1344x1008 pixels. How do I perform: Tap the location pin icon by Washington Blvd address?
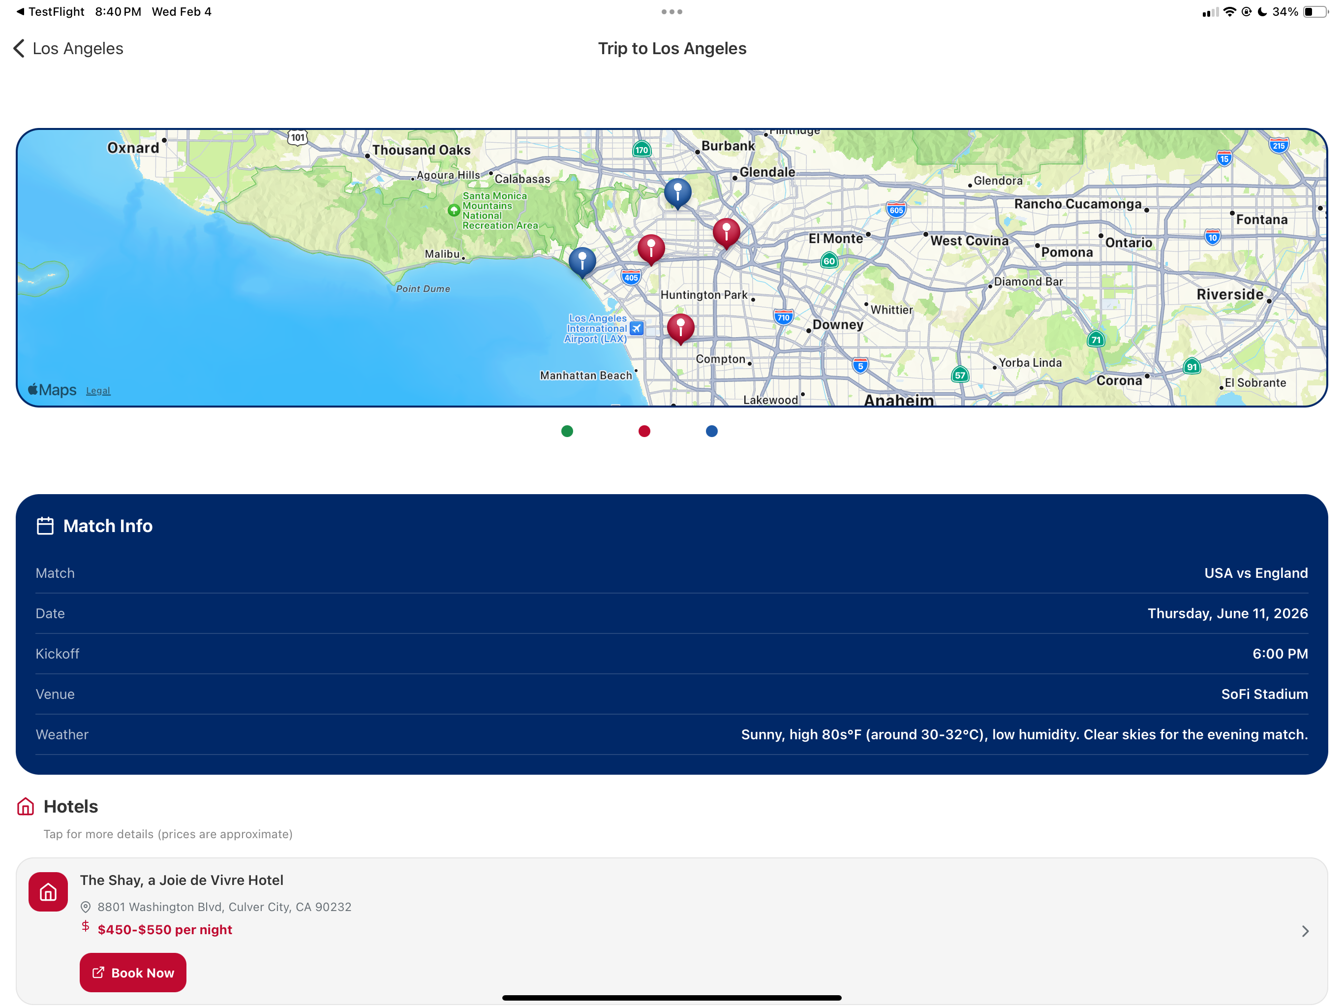(86, 907)
